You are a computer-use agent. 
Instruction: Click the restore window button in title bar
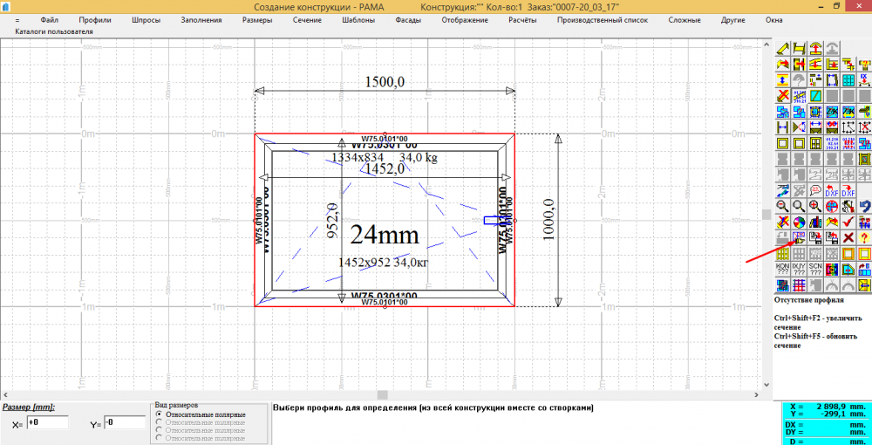[836, 5]
